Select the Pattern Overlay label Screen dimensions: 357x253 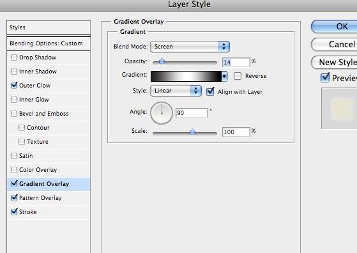pyautogui.click(x=40, y=198)
